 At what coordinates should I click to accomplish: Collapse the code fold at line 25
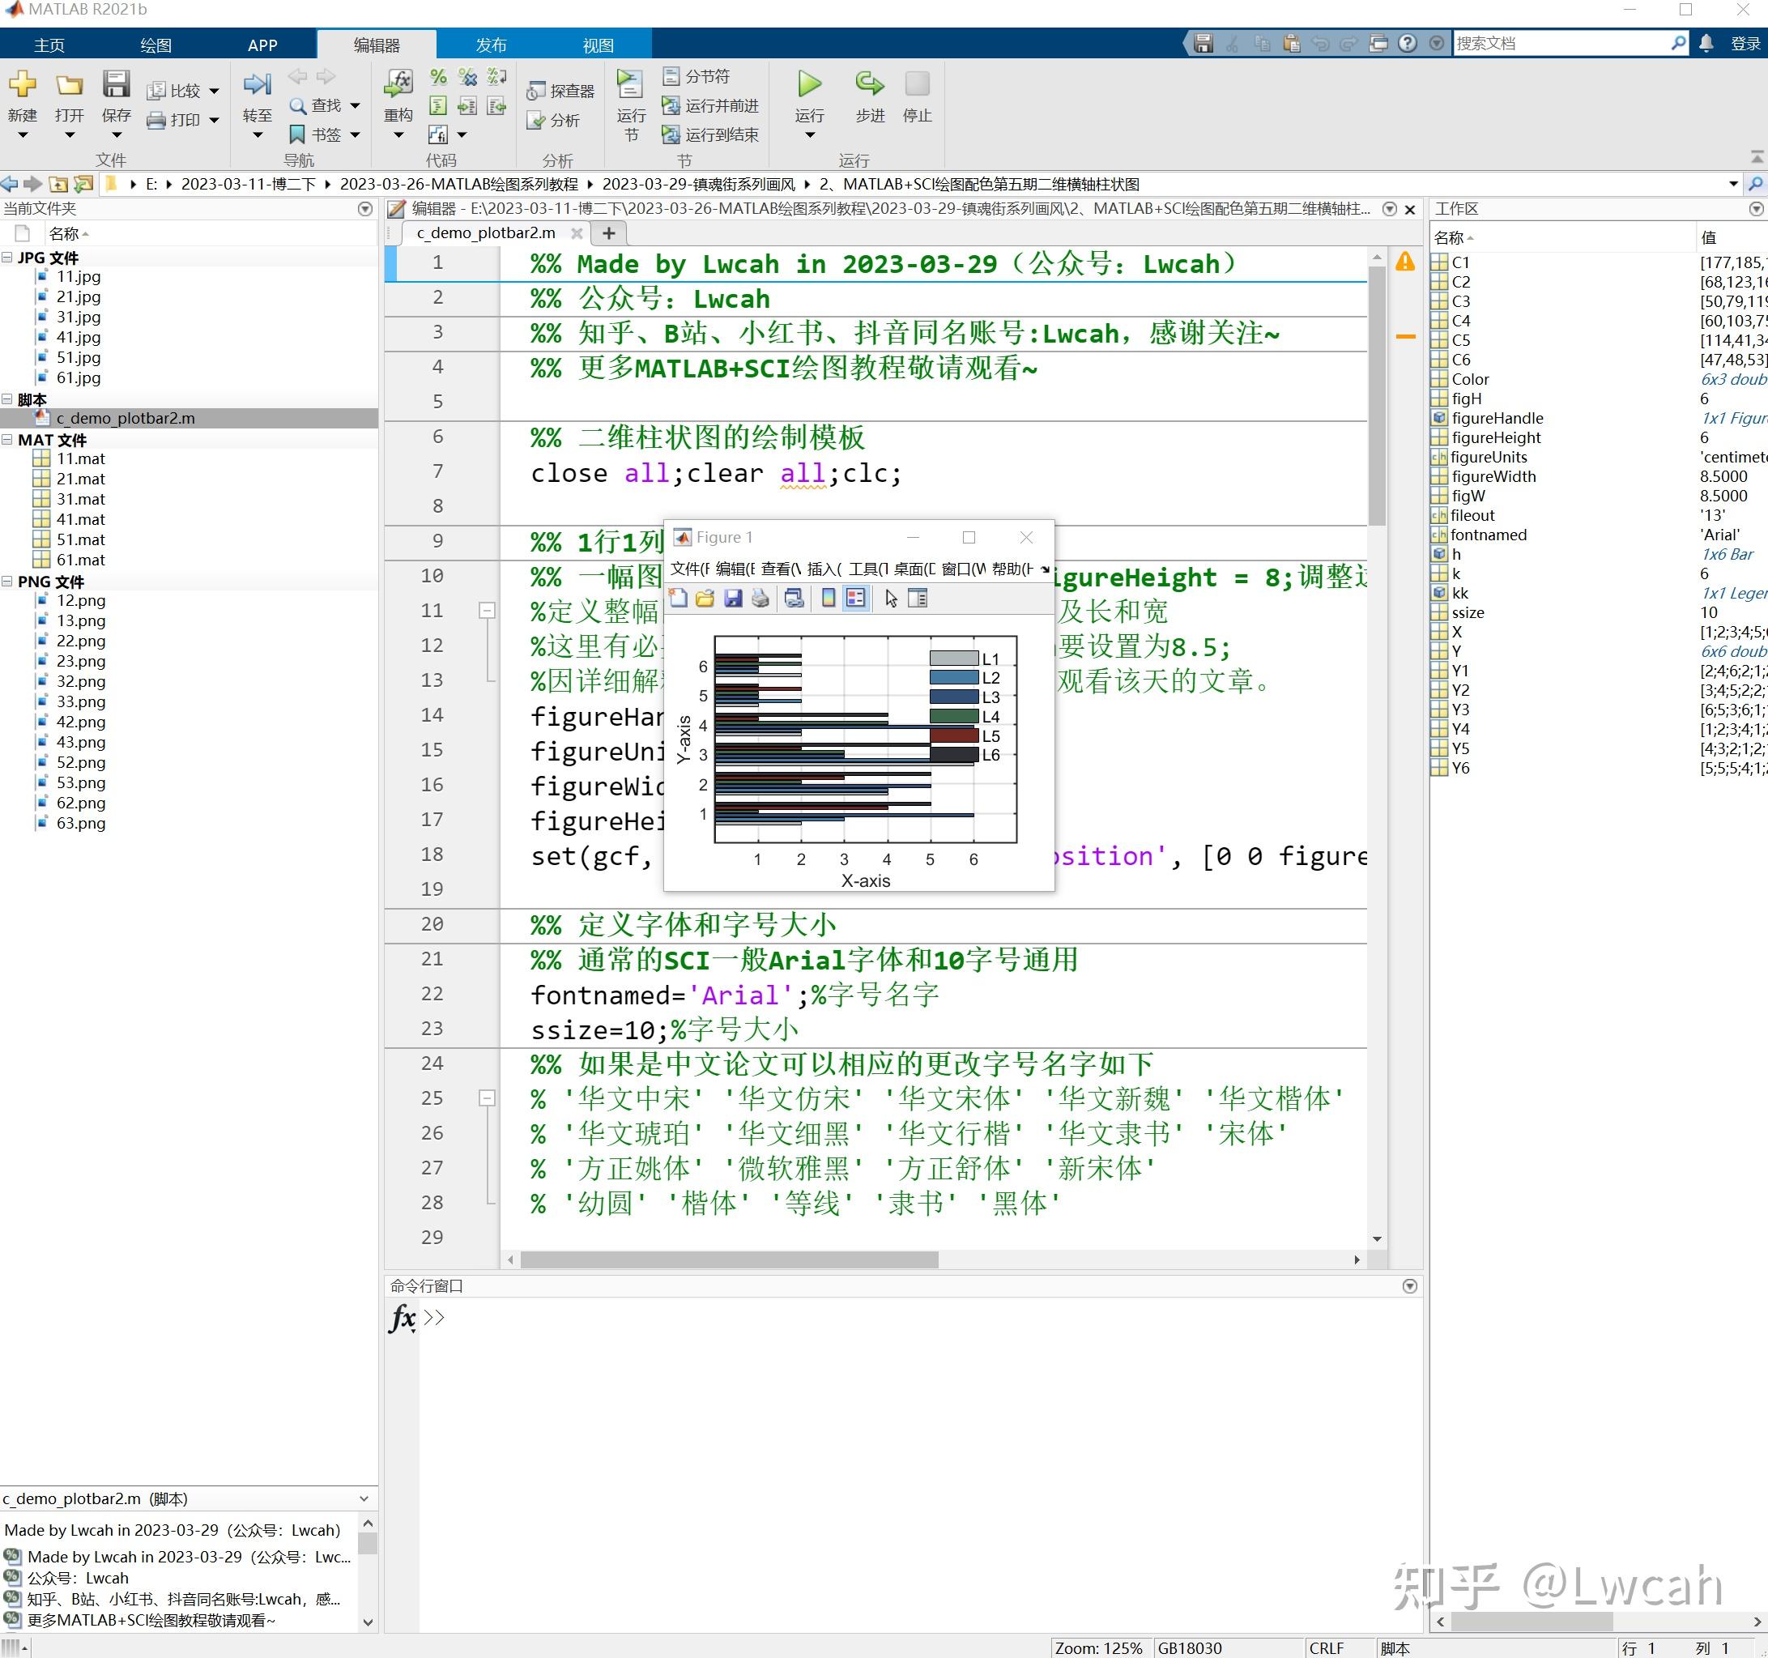coord(487,1098)
